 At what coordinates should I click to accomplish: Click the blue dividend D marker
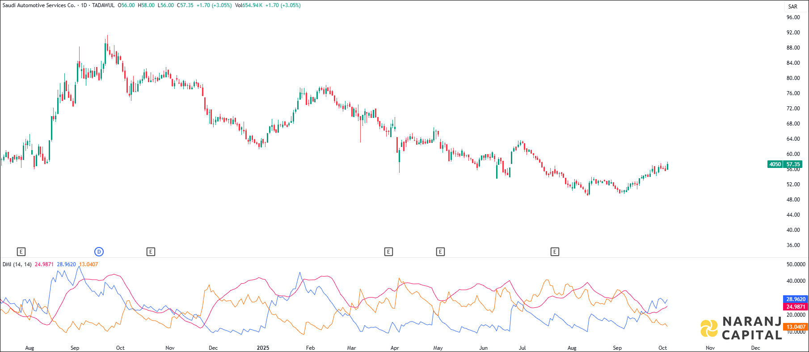99,252
